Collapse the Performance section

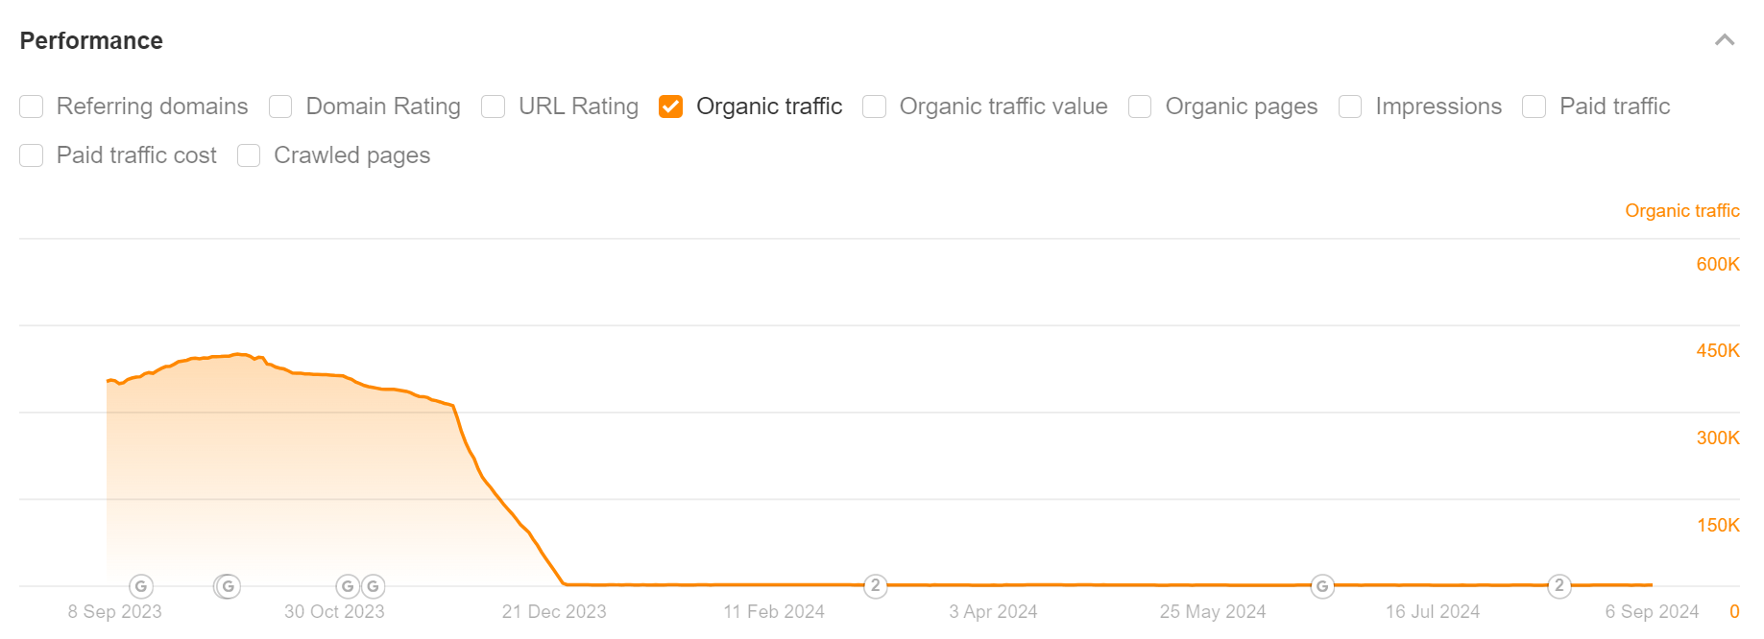1726,40
